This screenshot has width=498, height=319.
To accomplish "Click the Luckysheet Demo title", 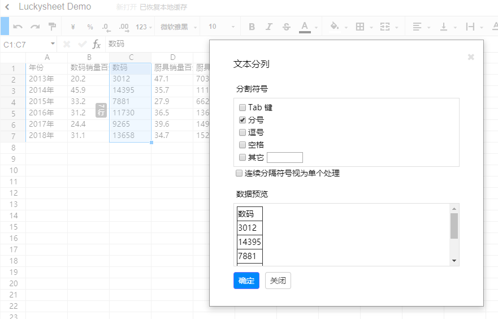I will click(55, 7).
